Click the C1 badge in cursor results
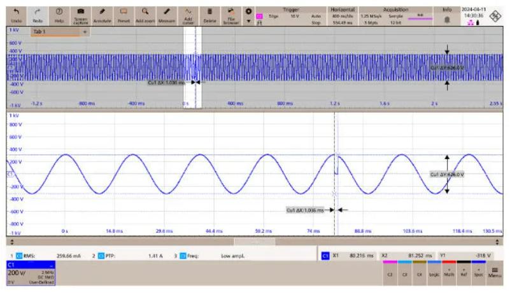The image size is (510, 293). pos(325,256)
